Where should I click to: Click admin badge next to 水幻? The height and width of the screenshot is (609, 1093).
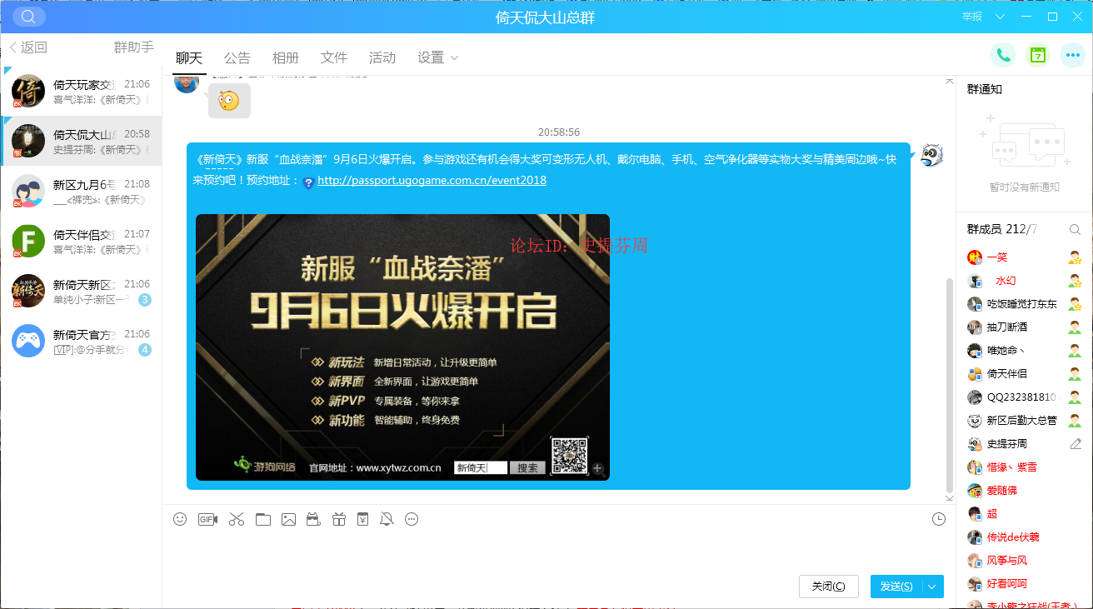click(x=1075, y=281)
